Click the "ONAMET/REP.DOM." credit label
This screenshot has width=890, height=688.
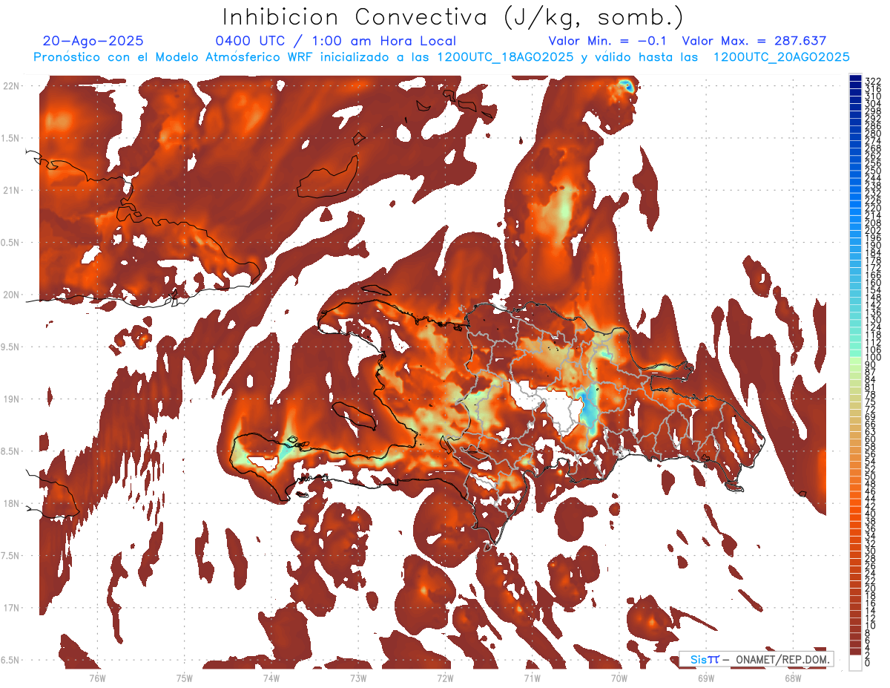(784, 659)
